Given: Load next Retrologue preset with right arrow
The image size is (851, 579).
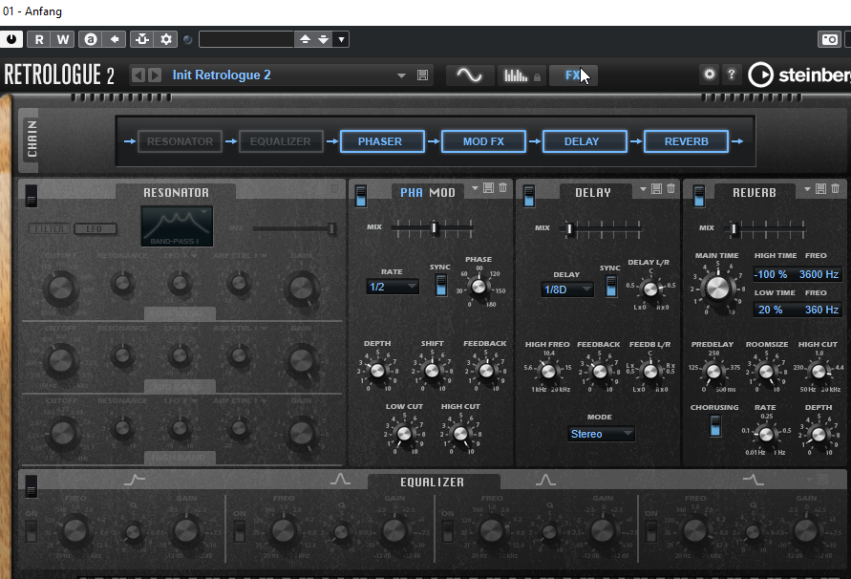Looking at the screenshot, I should click(x=155, y=75).
